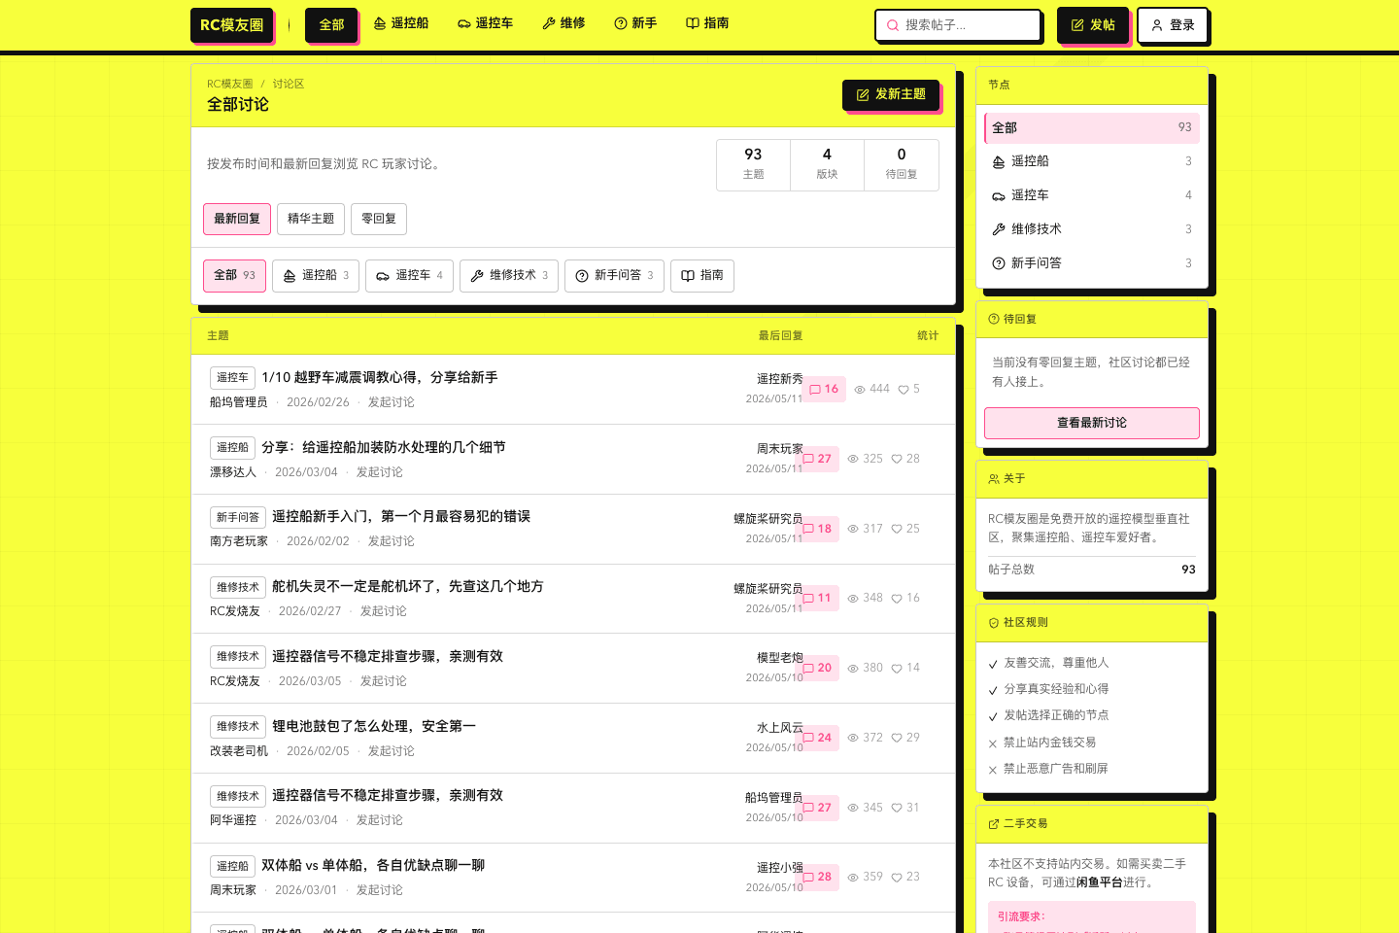Viewport: 1399px width, 933px height.
Task: Open topic 双体船 vs 单体船 by 周末玩家
Action: (x=373, y=865)
